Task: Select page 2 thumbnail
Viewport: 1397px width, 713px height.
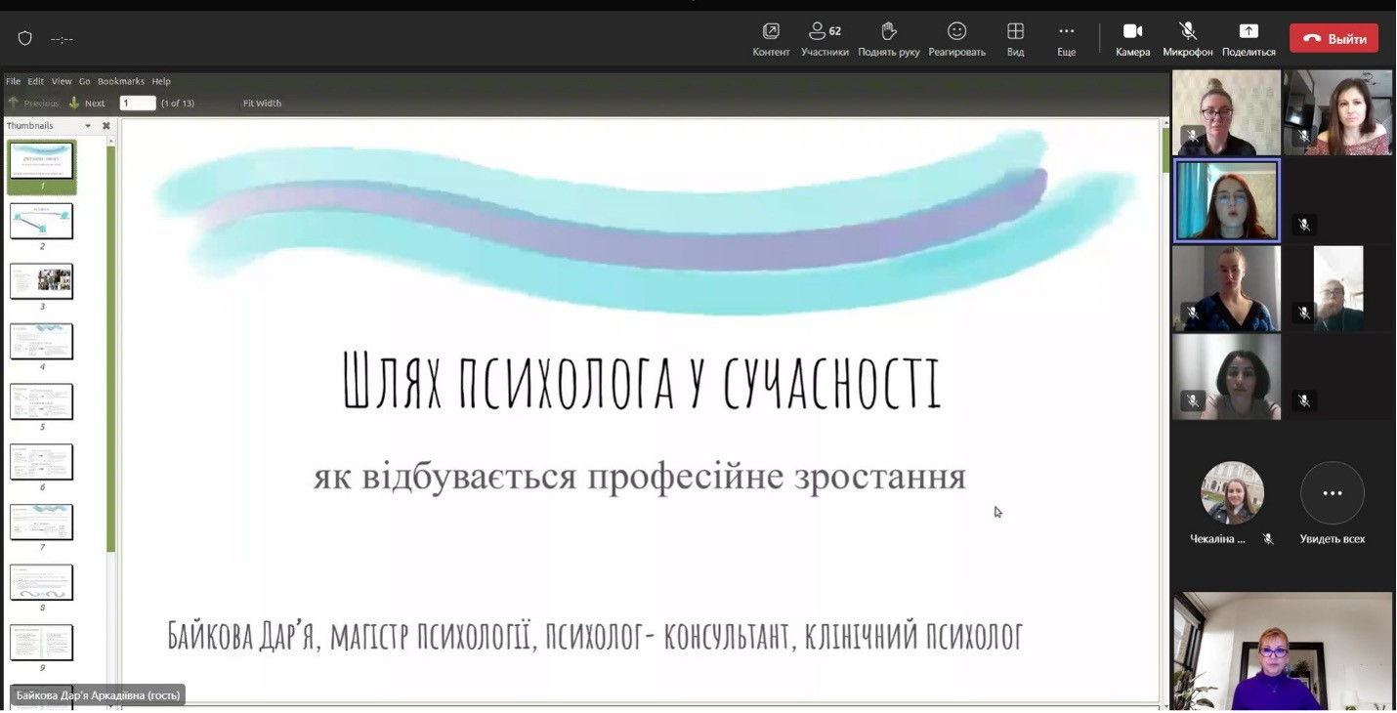Action: coord(41,222)
